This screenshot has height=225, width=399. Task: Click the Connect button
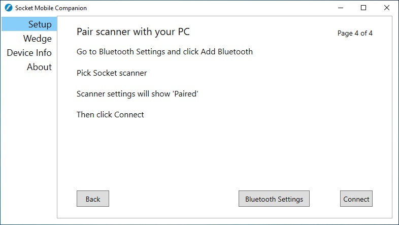(356, 199)
